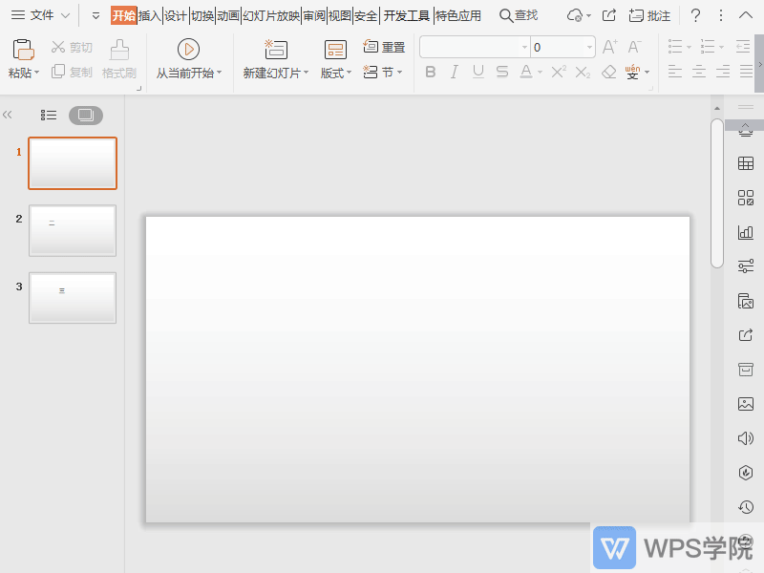The image size is (764, 573).
Task: Click the Paste (粘贴) icon
Action: pyautogui.click(x=23, y=50)
